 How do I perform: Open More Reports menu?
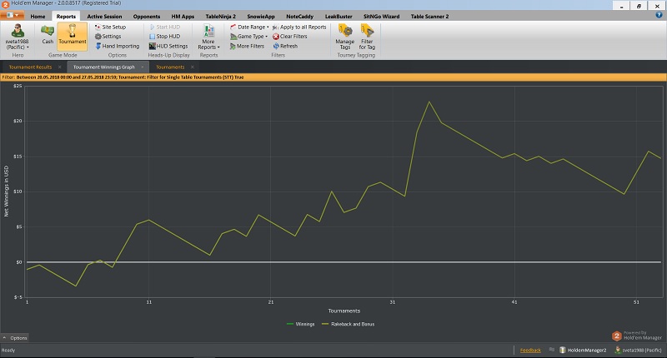[208, 37]
